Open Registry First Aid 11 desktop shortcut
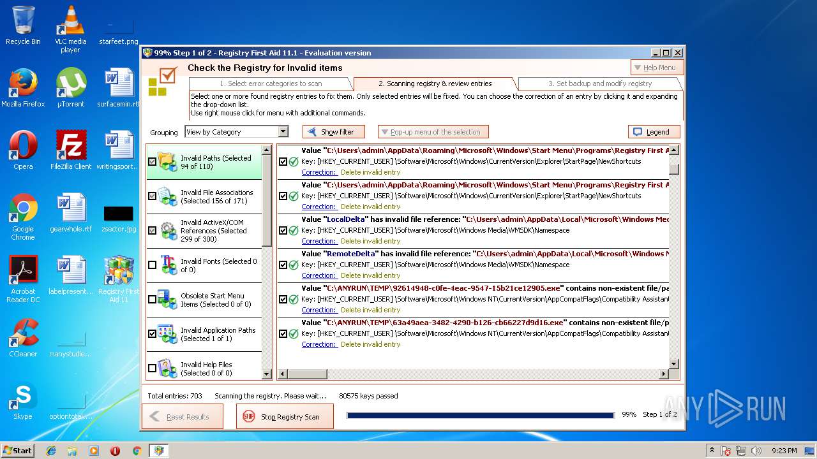 (x=118, y=279)
